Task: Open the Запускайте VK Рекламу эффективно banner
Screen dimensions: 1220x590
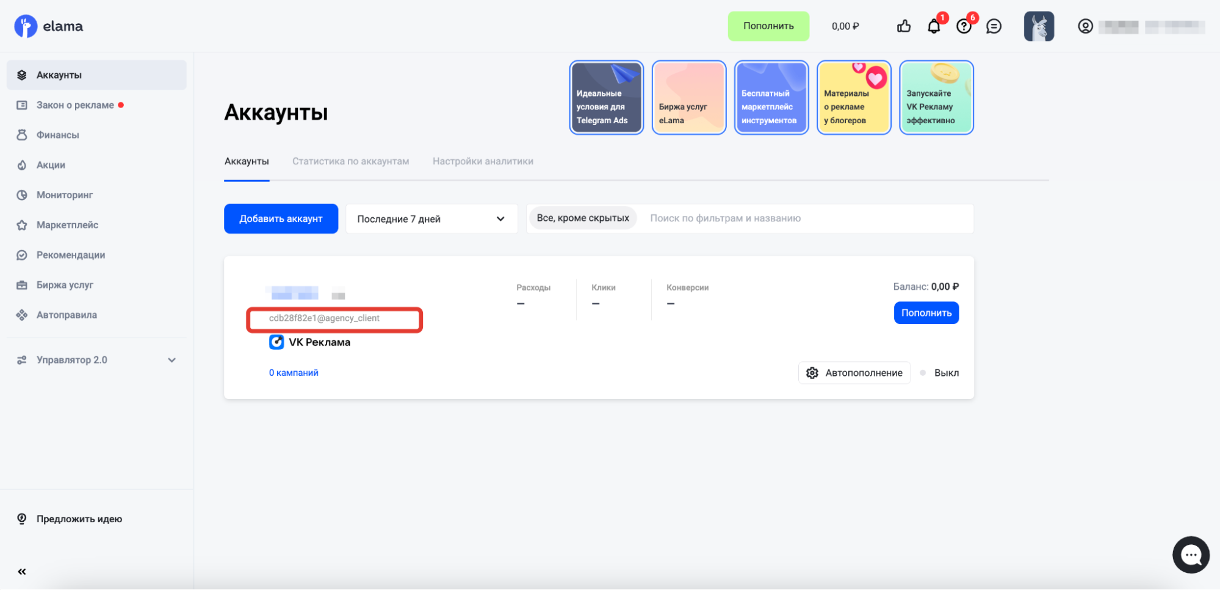Action: 936,98
